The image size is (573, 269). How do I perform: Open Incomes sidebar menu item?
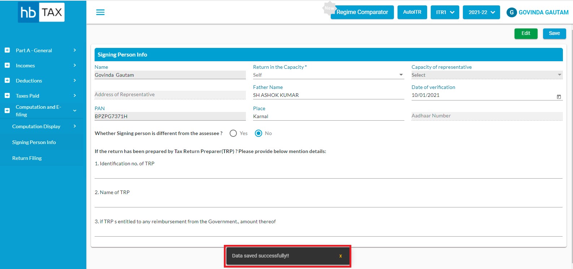[x=25, y=66]
